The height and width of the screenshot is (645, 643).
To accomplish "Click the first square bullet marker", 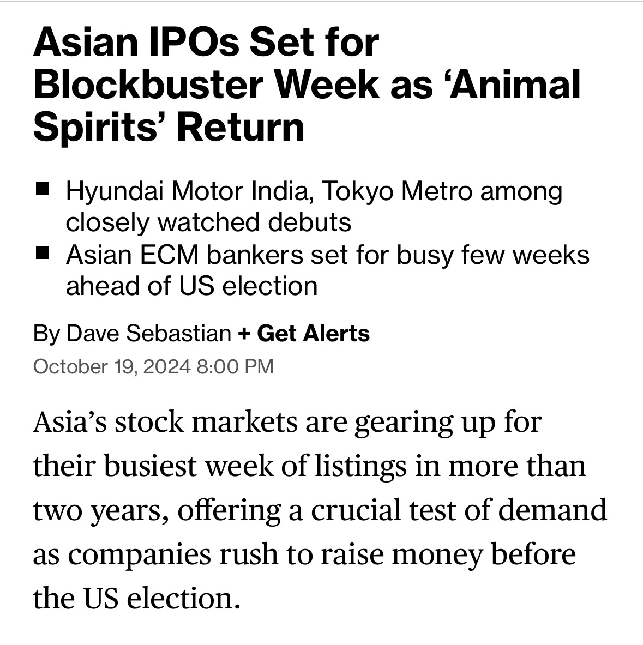I will pos(43,189).
